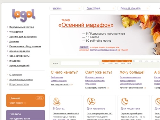Click the 'С чего начать?' heading
160x120 pixels.
tap(64, 72)
